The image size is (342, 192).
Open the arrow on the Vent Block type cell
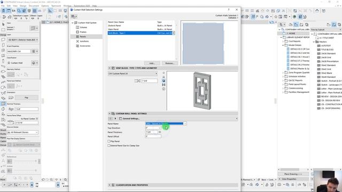coord(173,33)
